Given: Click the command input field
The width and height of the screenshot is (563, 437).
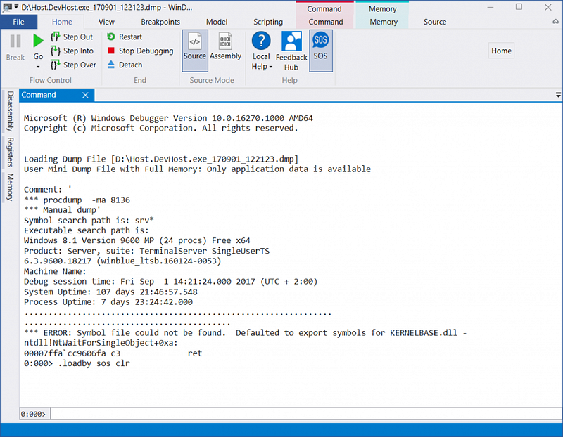Looking at the screenshot, I should pos(306,414).
